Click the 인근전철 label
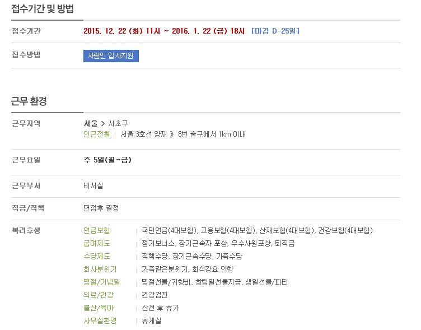The height and width of the screenshot is (330, 421). tap(97, 134)
